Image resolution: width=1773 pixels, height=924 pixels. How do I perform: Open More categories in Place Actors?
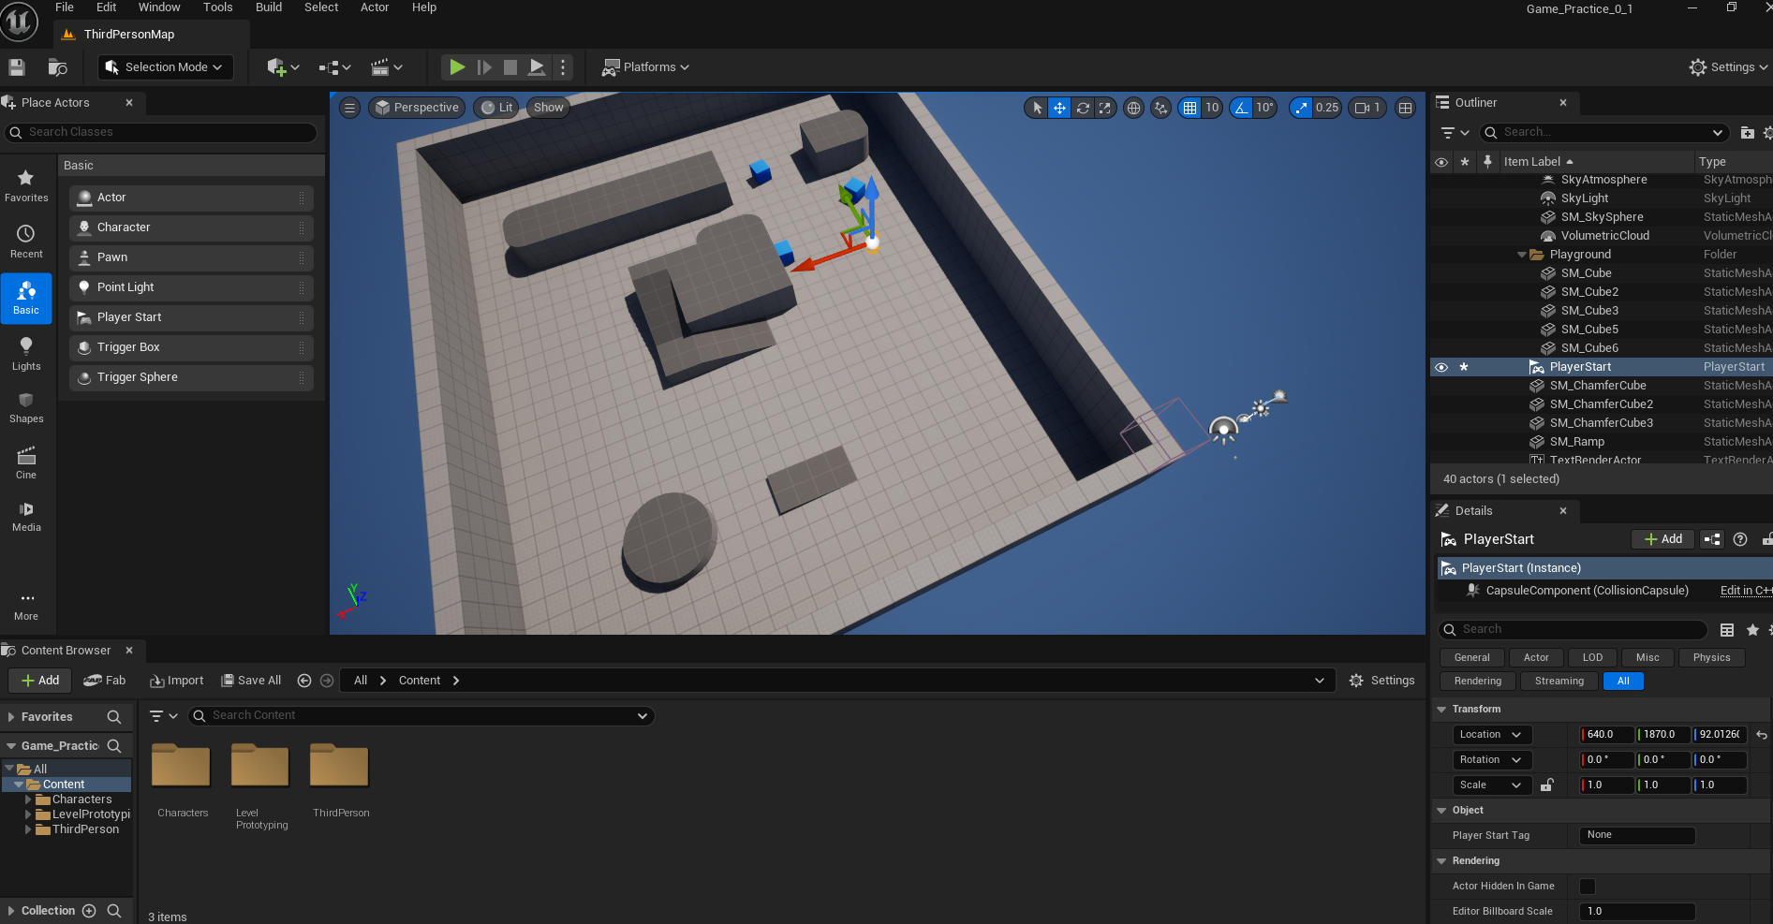click(26, 606)
